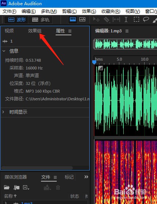Click the blue playhead marker

tap(94, 62)
